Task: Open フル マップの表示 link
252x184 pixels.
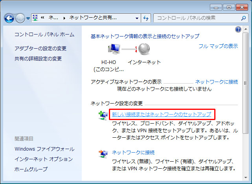Action: tap(218, 46)
